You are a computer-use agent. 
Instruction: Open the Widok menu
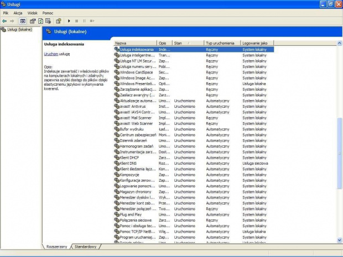[x=33, y=12]
